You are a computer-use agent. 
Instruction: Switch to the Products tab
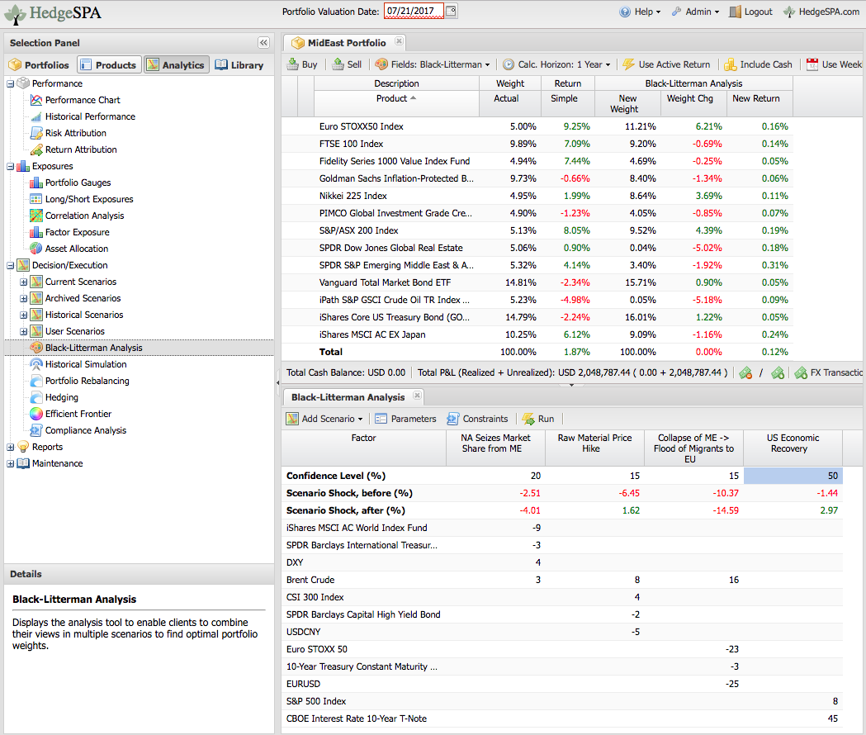click(109, 65)
